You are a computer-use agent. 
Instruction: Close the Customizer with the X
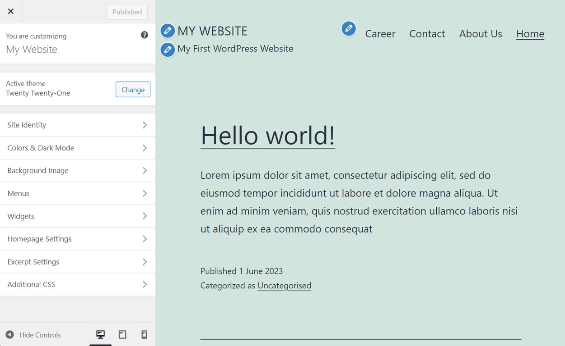(x=11, y=11)
